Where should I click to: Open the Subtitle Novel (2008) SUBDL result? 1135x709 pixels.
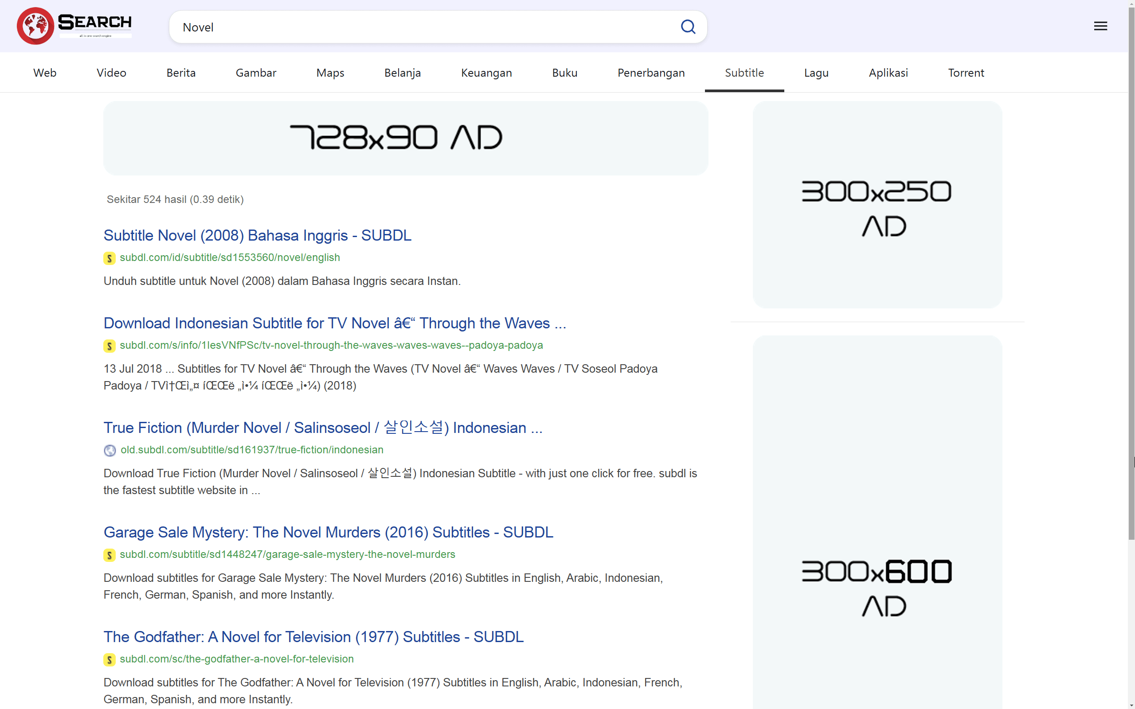(257, 235)
